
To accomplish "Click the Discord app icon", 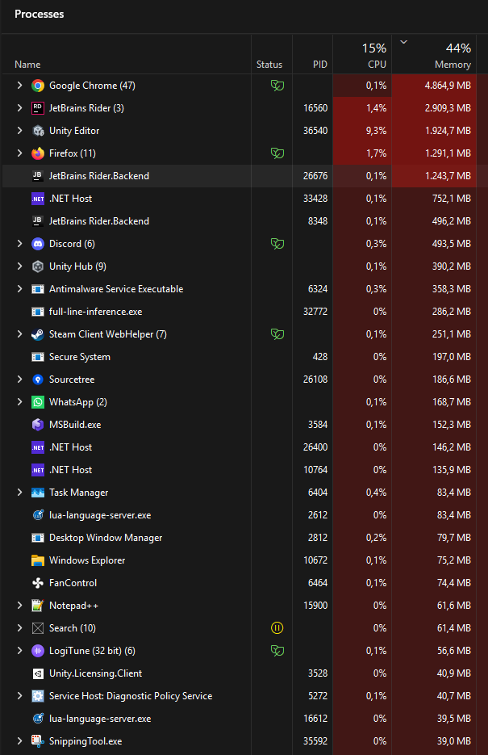I will coord(37,243).
